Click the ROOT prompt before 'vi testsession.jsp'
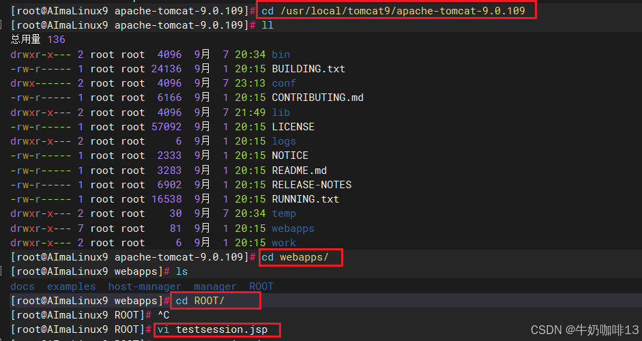The height and width of the screenshot is (341, 642). [x=81, y=329]
